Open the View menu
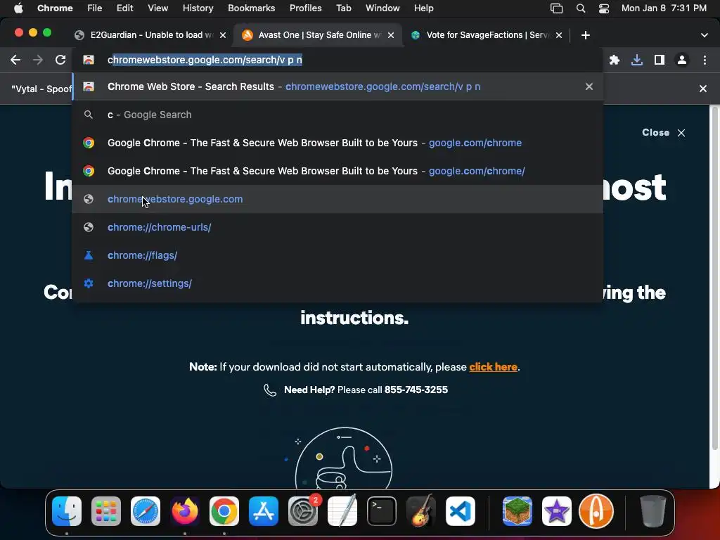This screenshot has height=540, width=720. (157, 8)
